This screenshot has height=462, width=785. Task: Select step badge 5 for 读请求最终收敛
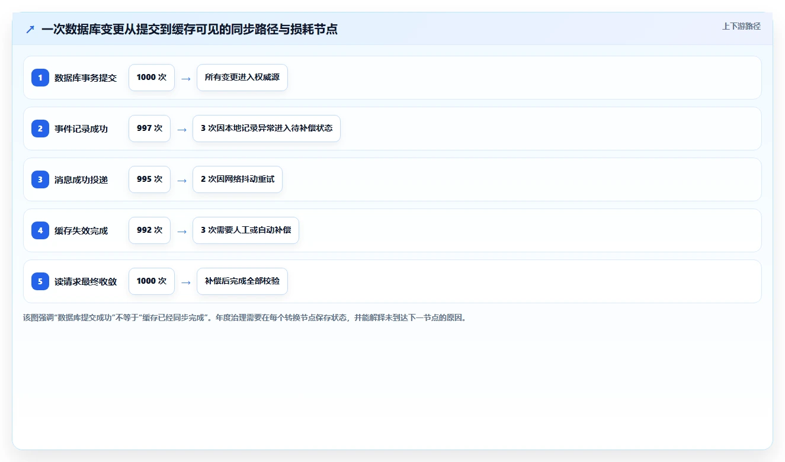[x=40, y=281]
